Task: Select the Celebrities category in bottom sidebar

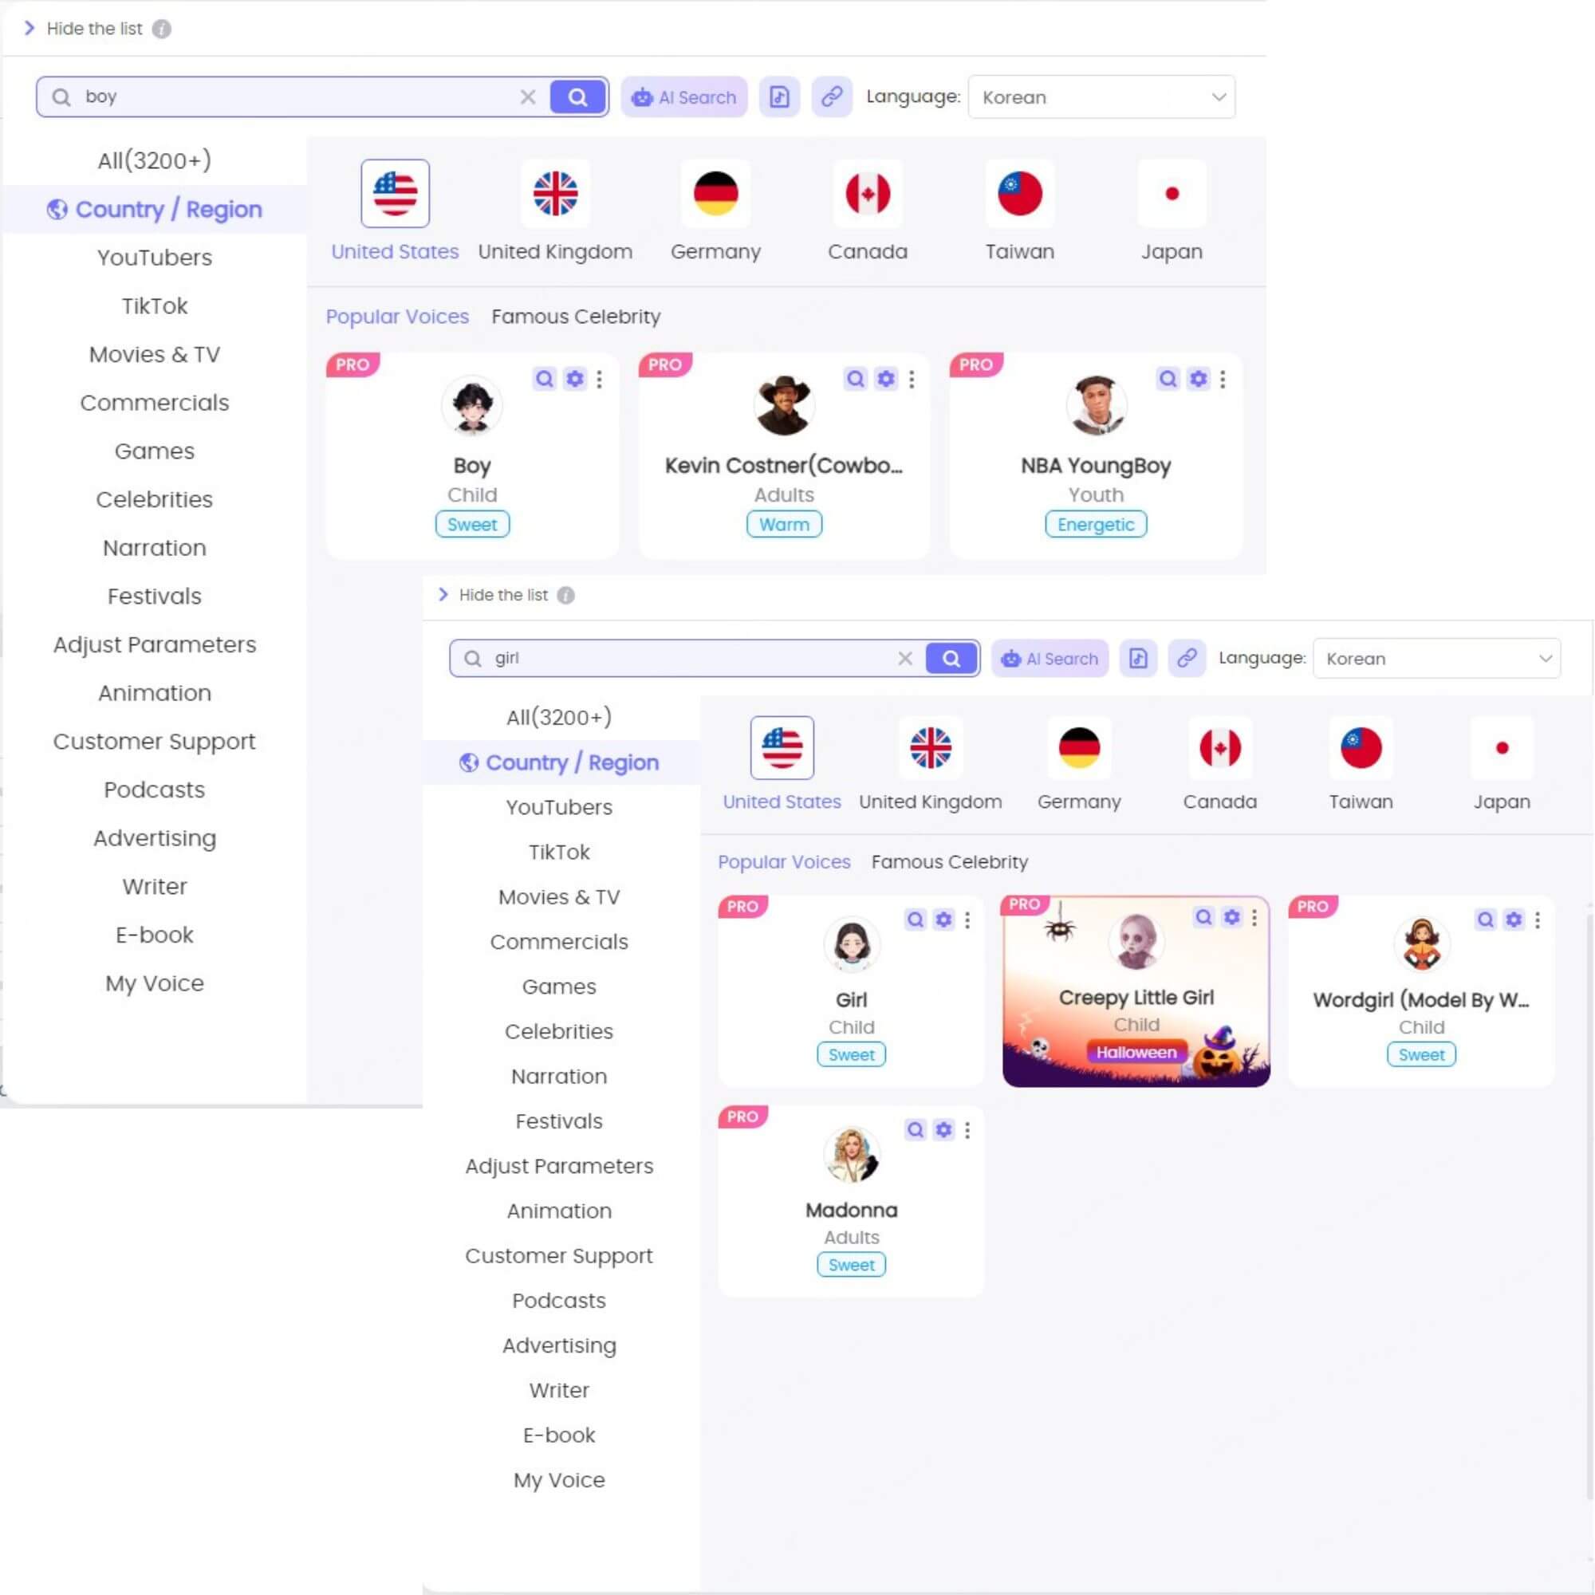Action: tap(559, 1031)
